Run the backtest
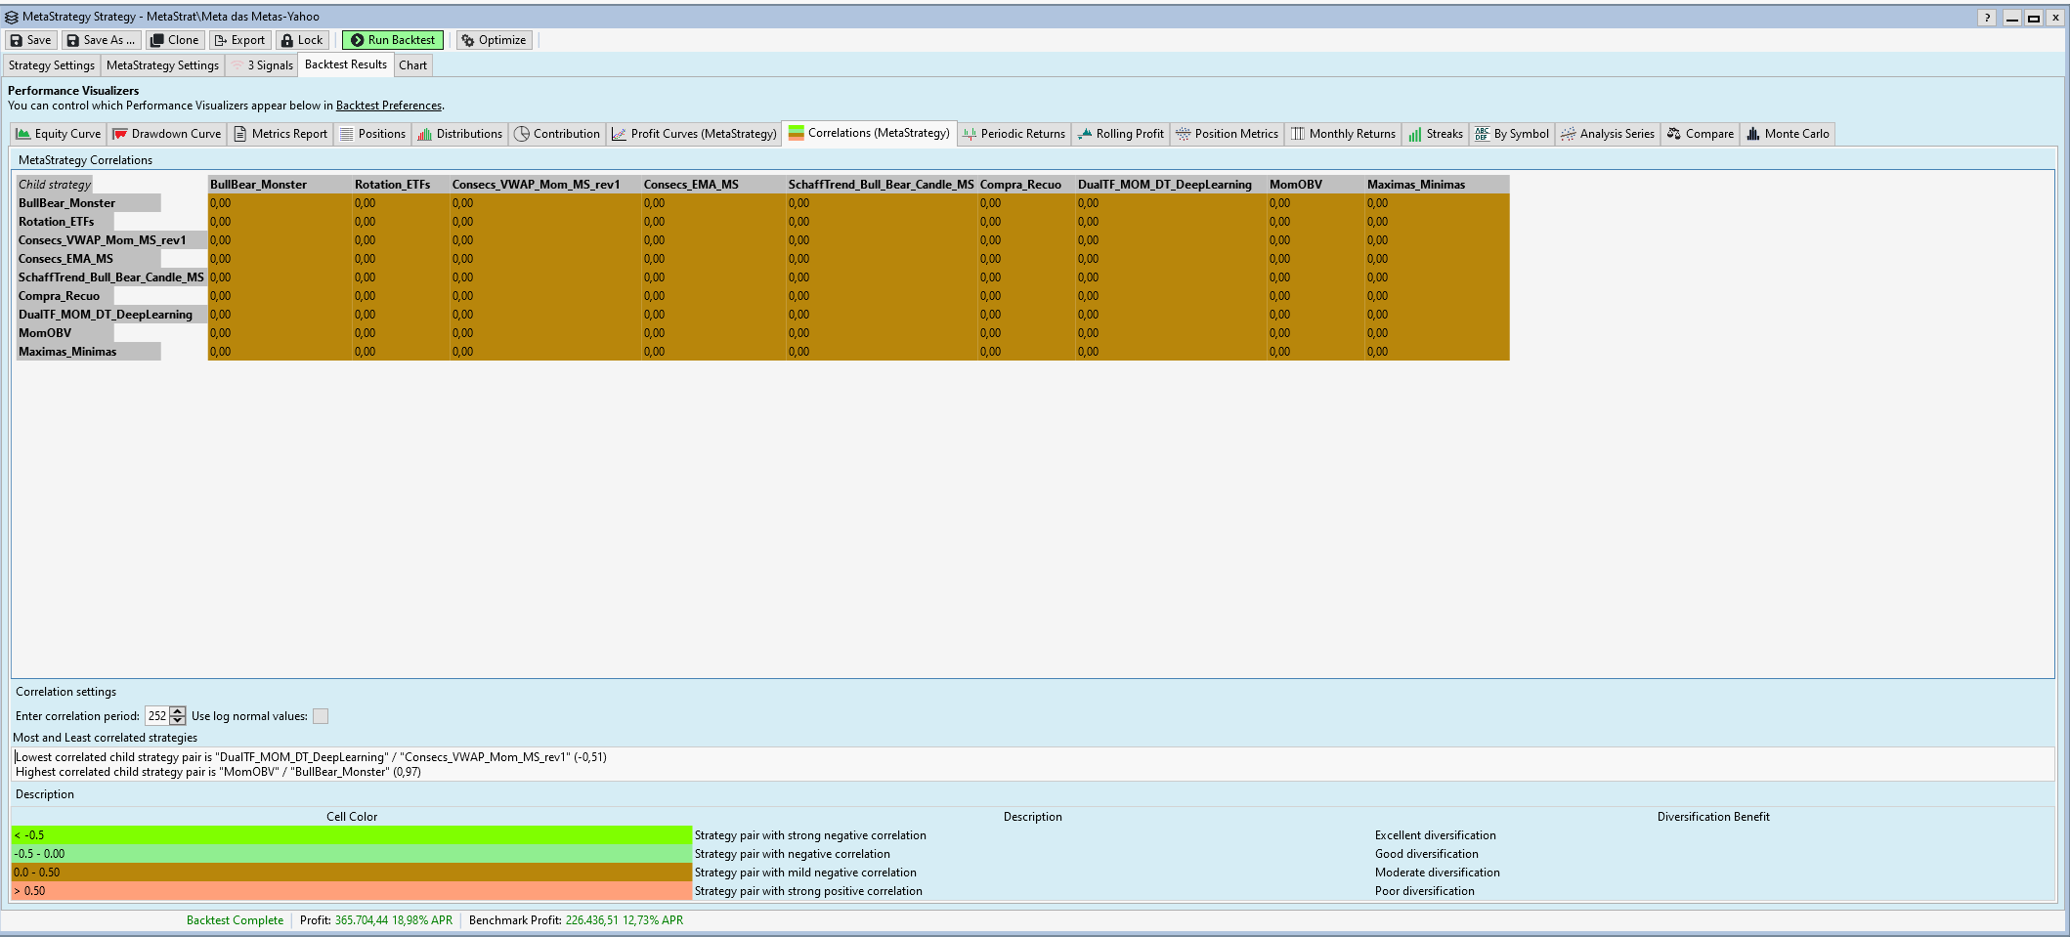Viewport: 2070px width, 937px height. pyautogui.click(x=392, y=40)
